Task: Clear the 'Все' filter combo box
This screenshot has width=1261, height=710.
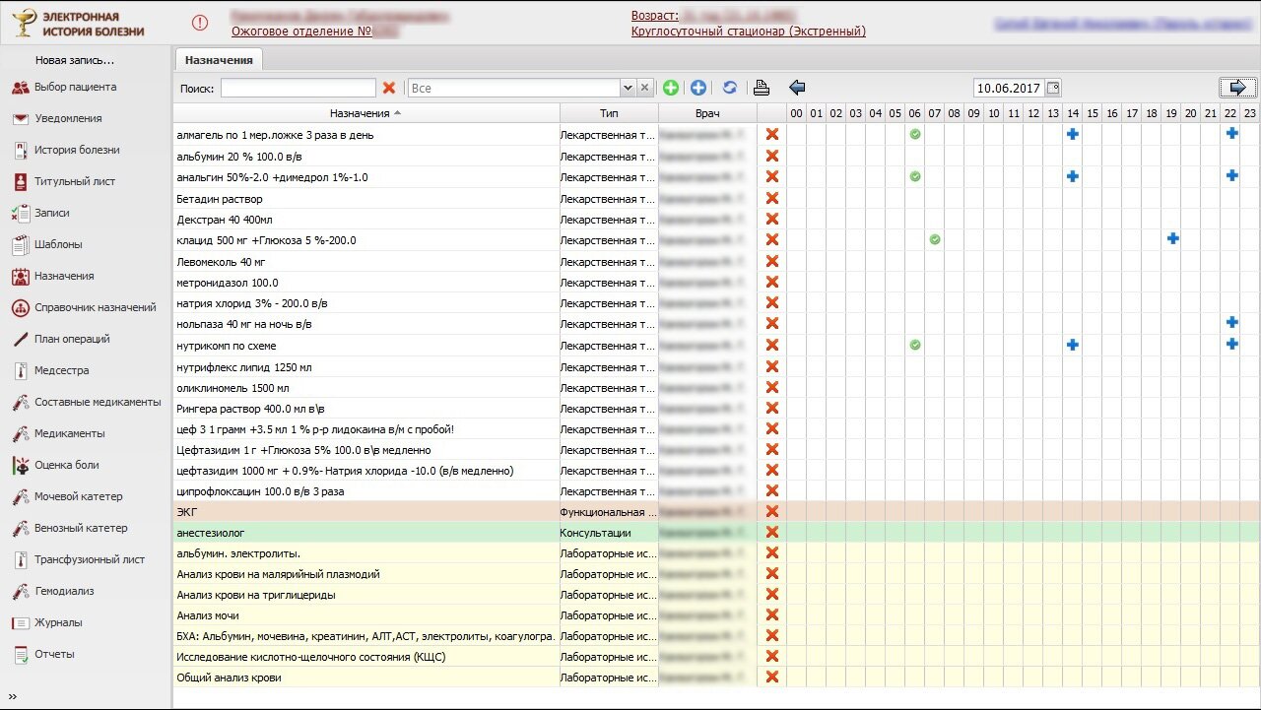Action: point(645,88)
